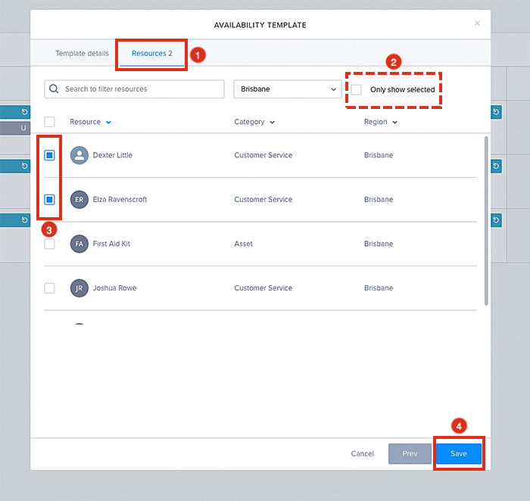Click Brisbane region in Joshua Rowe's row
The image size is (530, 501).
(x=379, y=288)
